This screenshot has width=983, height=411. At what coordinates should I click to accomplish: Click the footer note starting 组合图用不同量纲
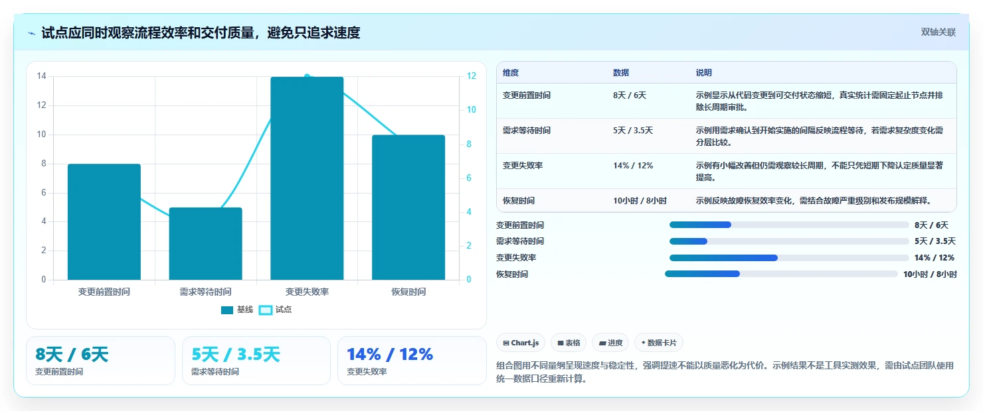[x=725, y=373]
